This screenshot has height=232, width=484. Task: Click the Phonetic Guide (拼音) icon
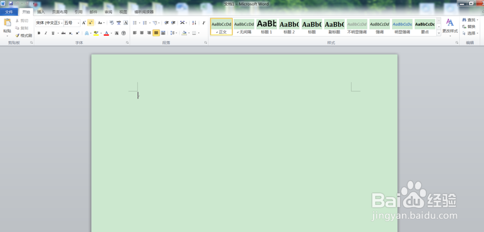(119, 23)
